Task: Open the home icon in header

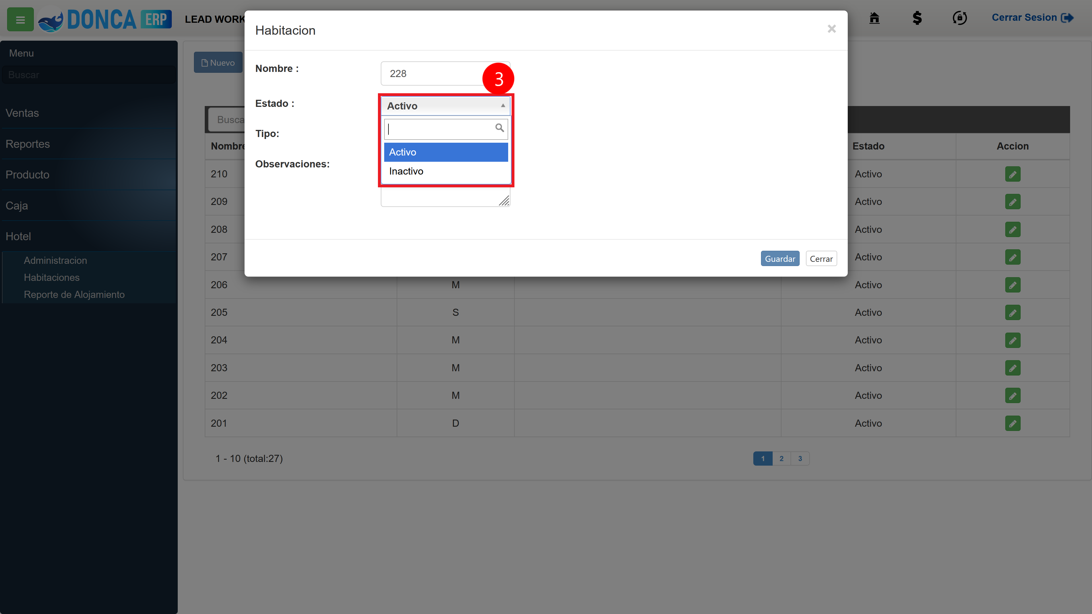Action: point(874,18)
